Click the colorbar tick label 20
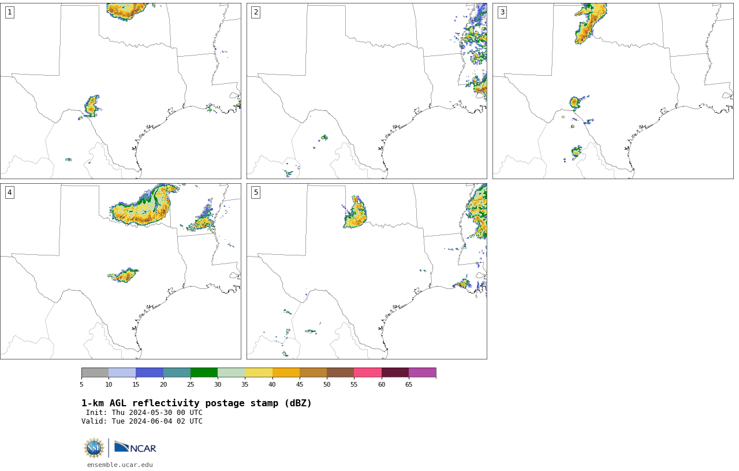 163,384
